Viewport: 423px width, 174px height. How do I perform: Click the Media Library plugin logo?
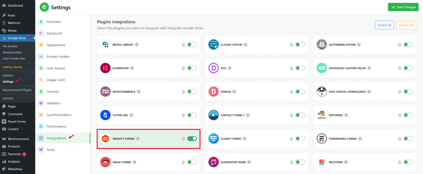pyautogui.click(x=105, y=45)
